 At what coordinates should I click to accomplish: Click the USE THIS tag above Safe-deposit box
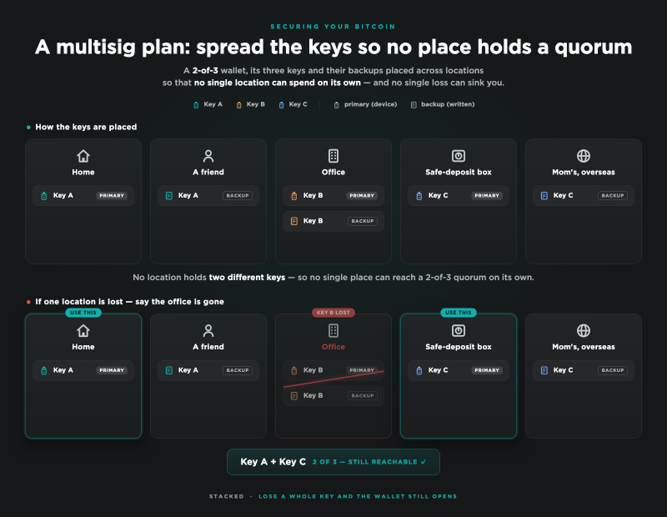(458, 313)
